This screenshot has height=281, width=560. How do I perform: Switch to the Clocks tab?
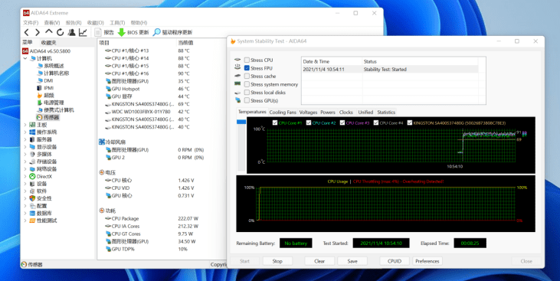pyautogui.click(x=346, y=112)
